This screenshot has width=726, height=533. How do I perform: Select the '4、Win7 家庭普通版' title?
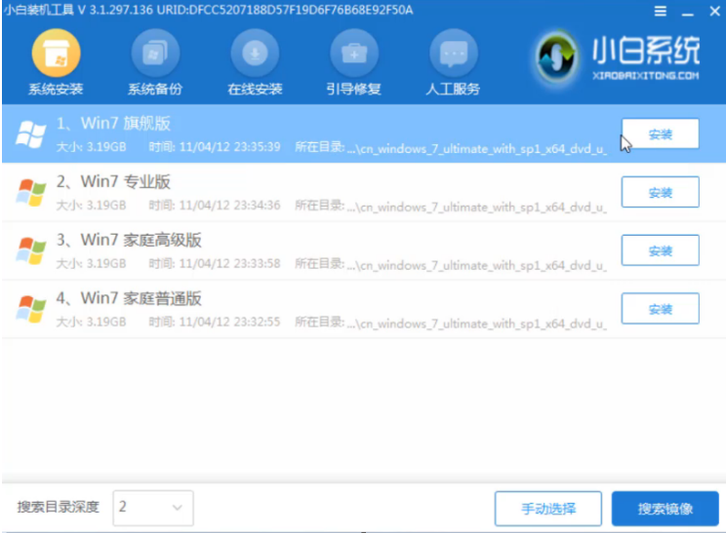click(129, 298)
